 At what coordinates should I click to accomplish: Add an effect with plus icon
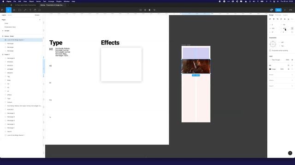[x=292, y=80]
